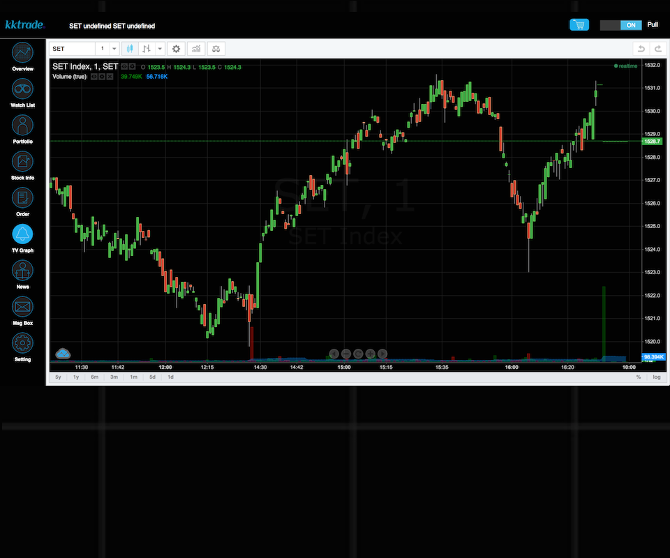Click the SET undefined header text
670x558 pixels.
(112, 26)
